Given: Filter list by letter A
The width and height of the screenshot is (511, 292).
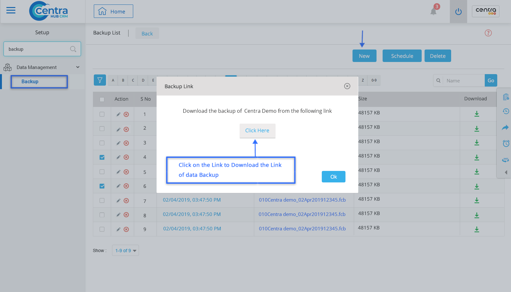Looking at the screenshot, I should pyautogui.click(x=113, y=80).
